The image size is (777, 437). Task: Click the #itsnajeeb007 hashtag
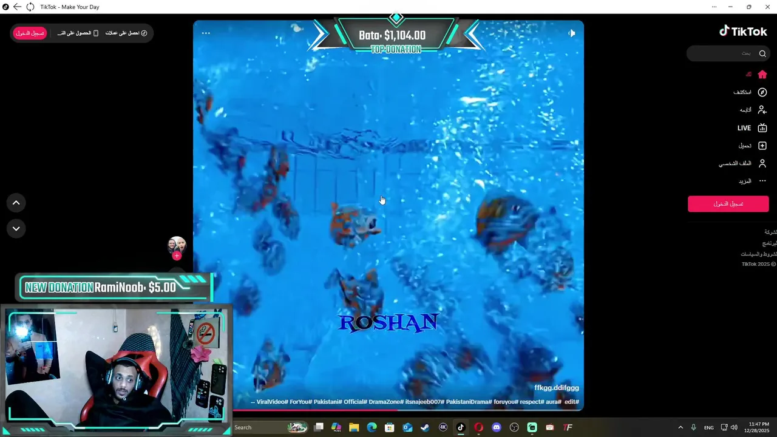(425, 402)
